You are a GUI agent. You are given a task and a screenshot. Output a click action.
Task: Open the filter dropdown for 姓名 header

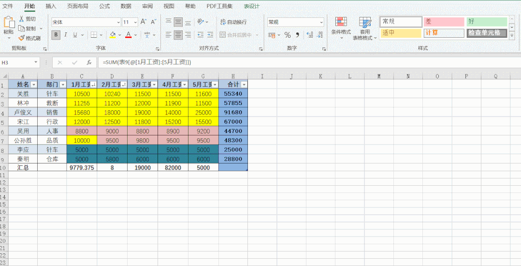tap(33, 85)
